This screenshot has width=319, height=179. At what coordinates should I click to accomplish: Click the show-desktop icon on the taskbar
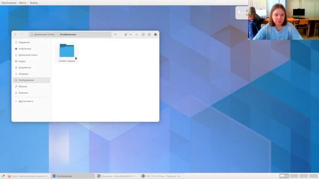3,176
